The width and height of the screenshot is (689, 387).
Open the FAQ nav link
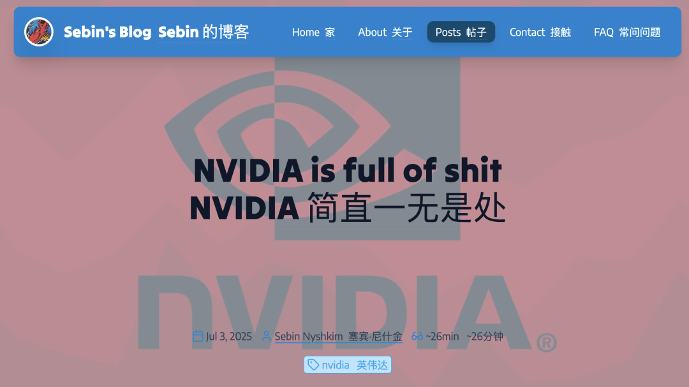[627, 32]
